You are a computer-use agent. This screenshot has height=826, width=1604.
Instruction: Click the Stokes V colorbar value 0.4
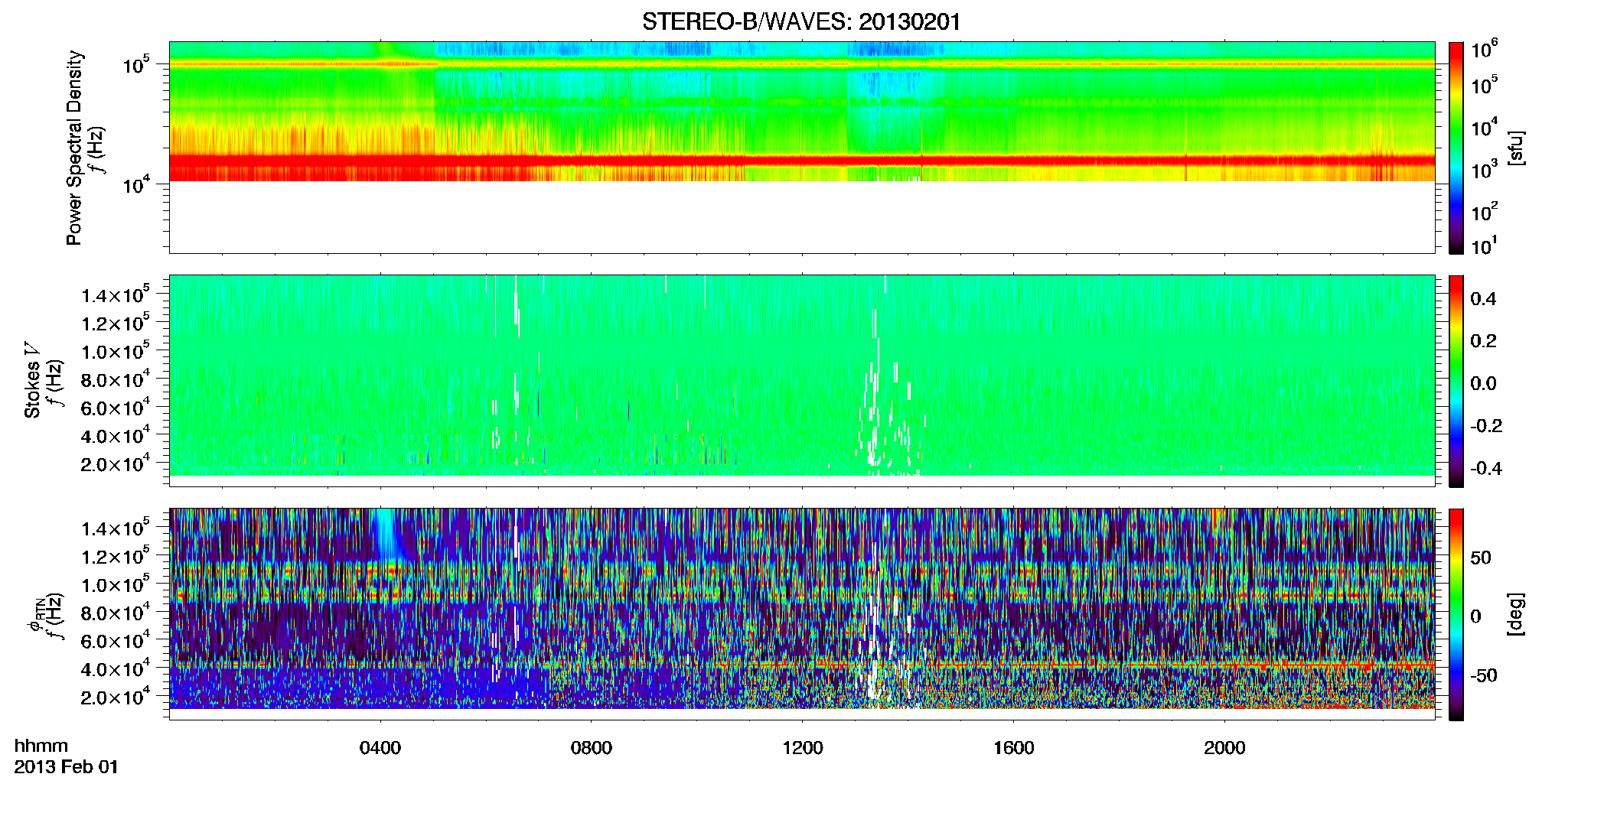[x=1483, y=299]
